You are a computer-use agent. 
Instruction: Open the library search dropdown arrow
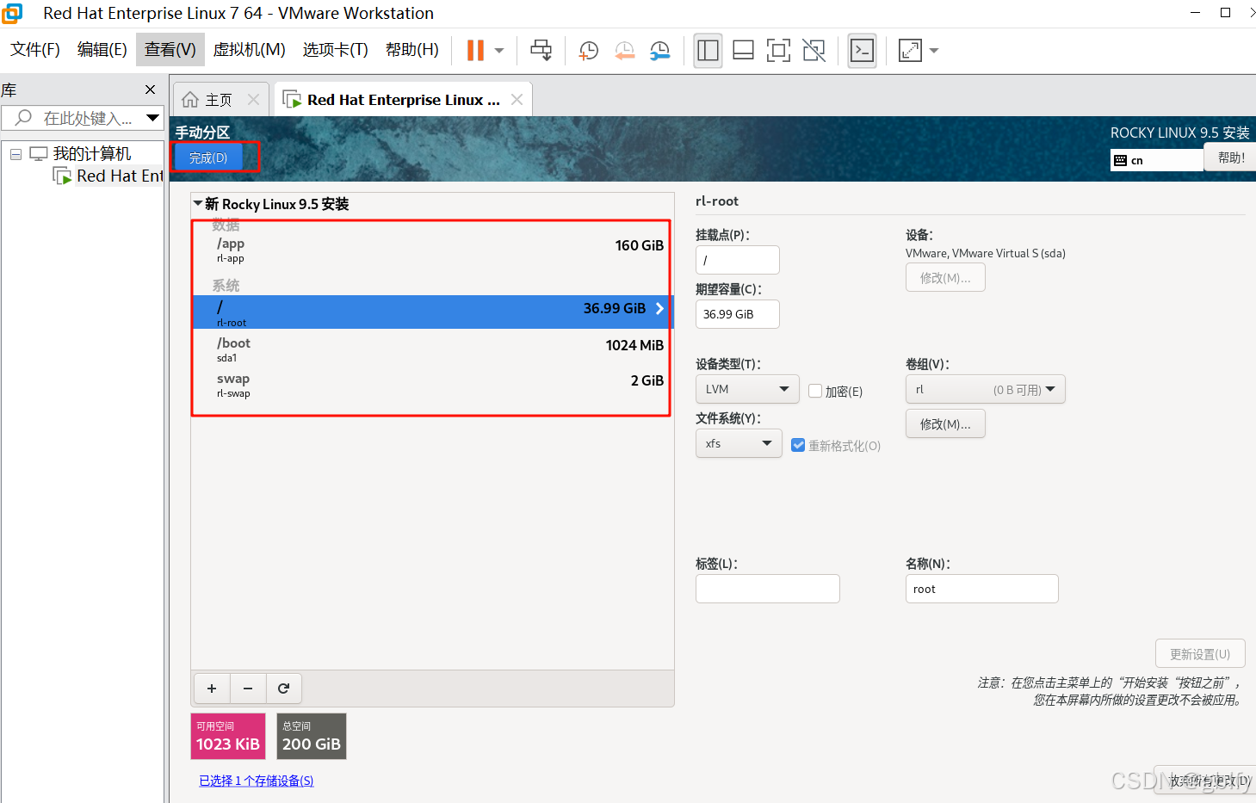point(153,118)
